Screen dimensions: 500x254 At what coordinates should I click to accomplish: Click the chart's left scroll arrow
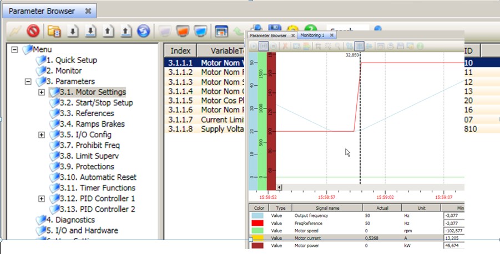click(279, 187)
